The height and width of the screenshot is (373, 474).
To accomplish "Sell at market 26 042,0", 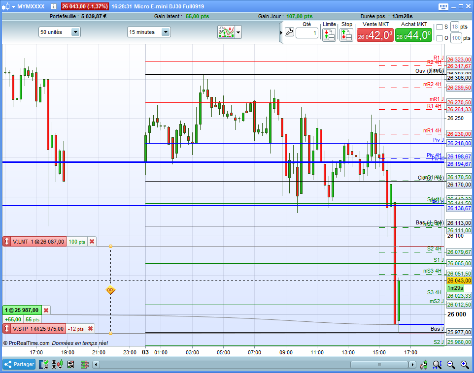I will 375,35.
